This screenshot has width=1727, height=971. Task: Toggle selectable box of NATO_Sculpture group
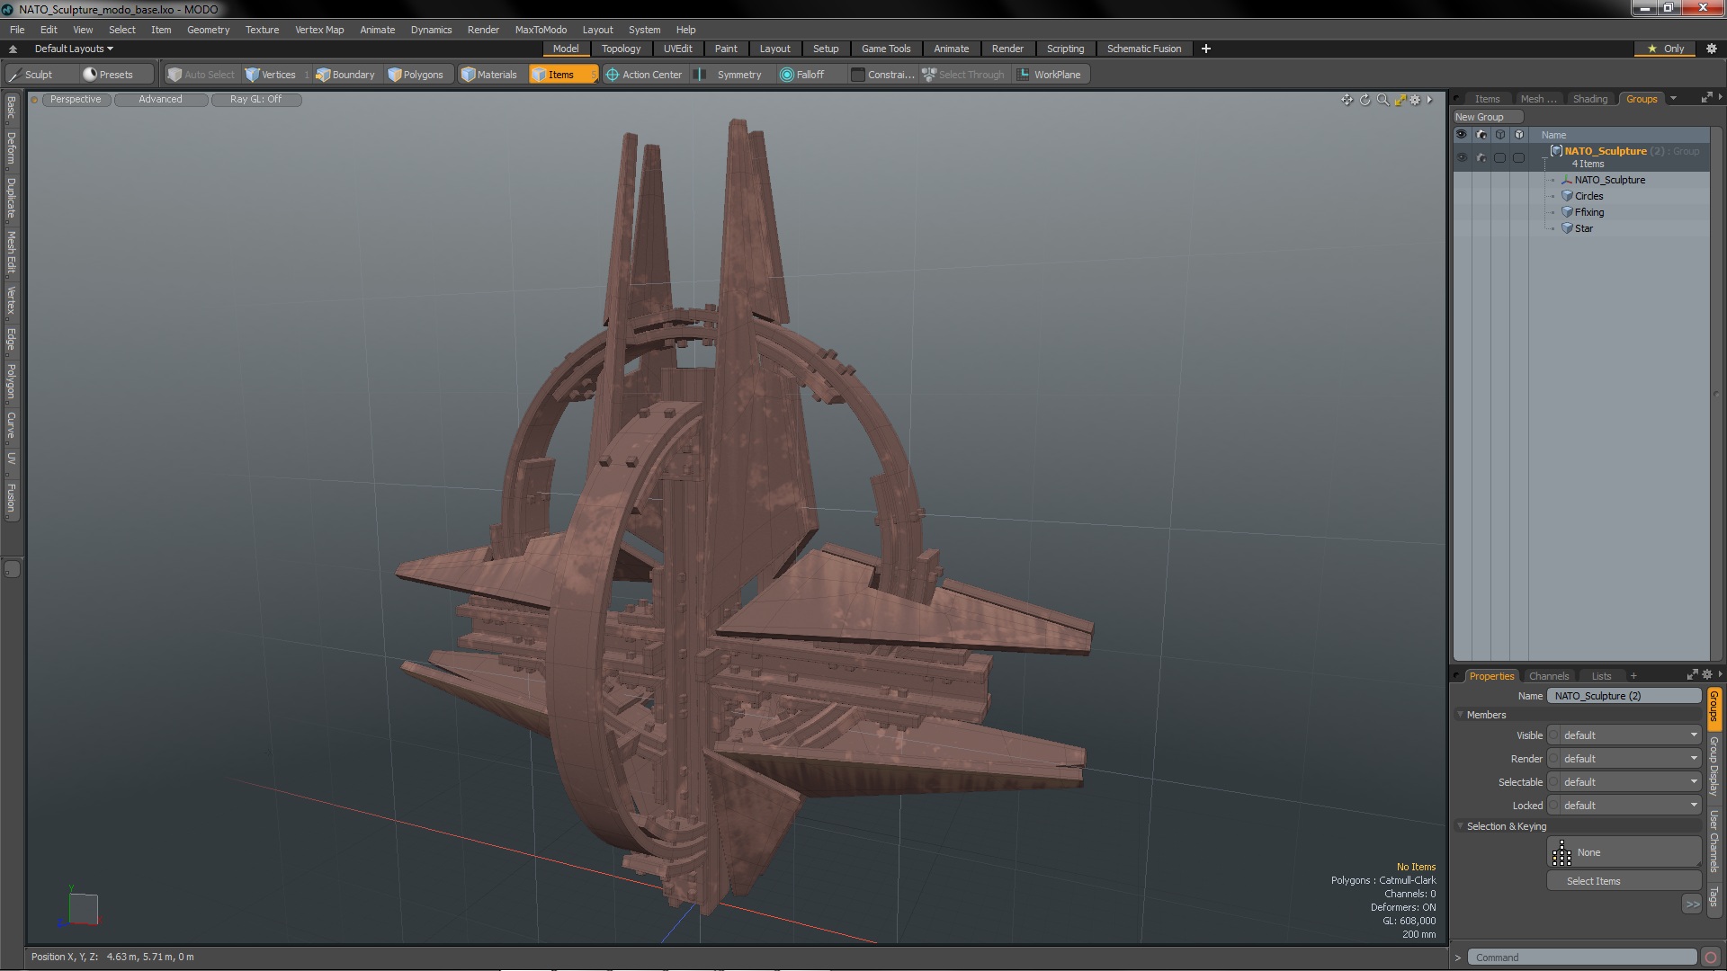pyautogui.click(x=1499, y=157)
